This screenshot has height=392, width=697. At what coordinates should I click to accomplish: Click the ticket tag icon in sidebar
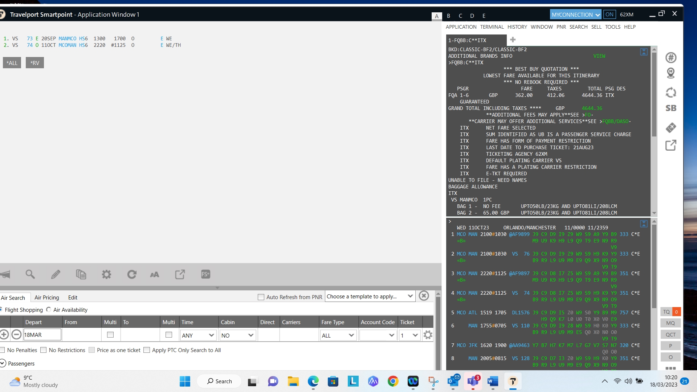click(x=670, y=128)
